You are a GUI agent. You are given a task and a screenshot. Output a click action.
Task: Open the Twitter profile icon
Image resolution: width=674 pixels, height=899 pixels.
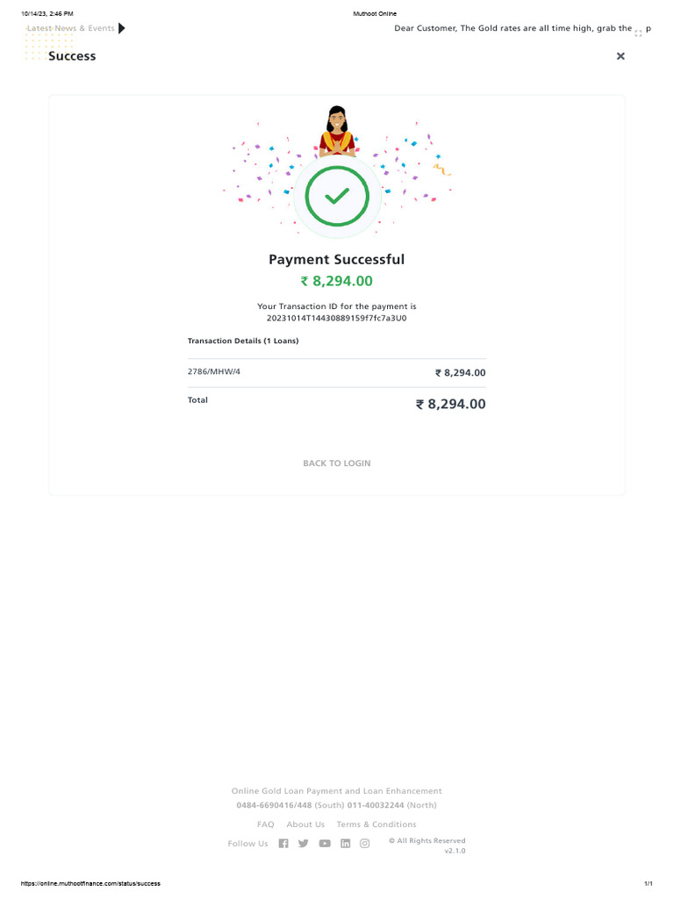coord(304,844)
